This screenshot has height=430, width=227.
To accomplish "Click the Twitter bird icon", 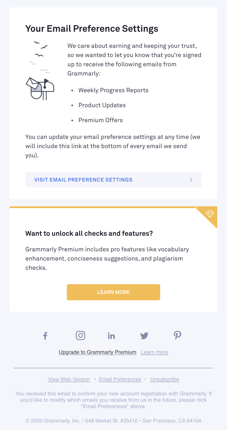I will [x=144, y=336].
